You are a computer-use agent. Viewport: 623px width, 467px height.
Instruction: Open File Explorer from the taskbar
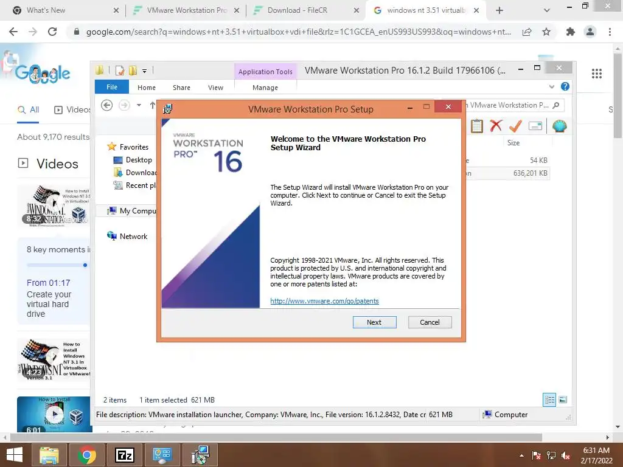[x=49, y=455]
